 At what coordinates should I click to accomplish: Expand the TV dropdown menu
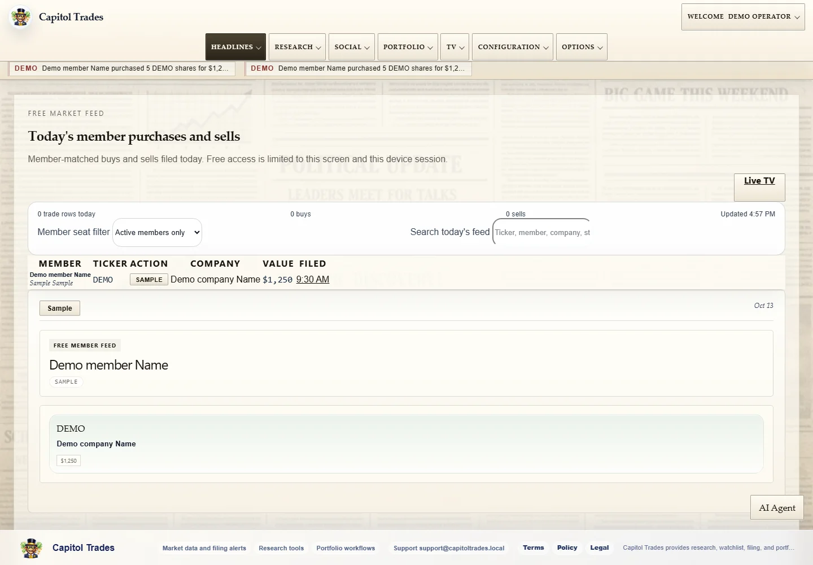pos(455,47)
